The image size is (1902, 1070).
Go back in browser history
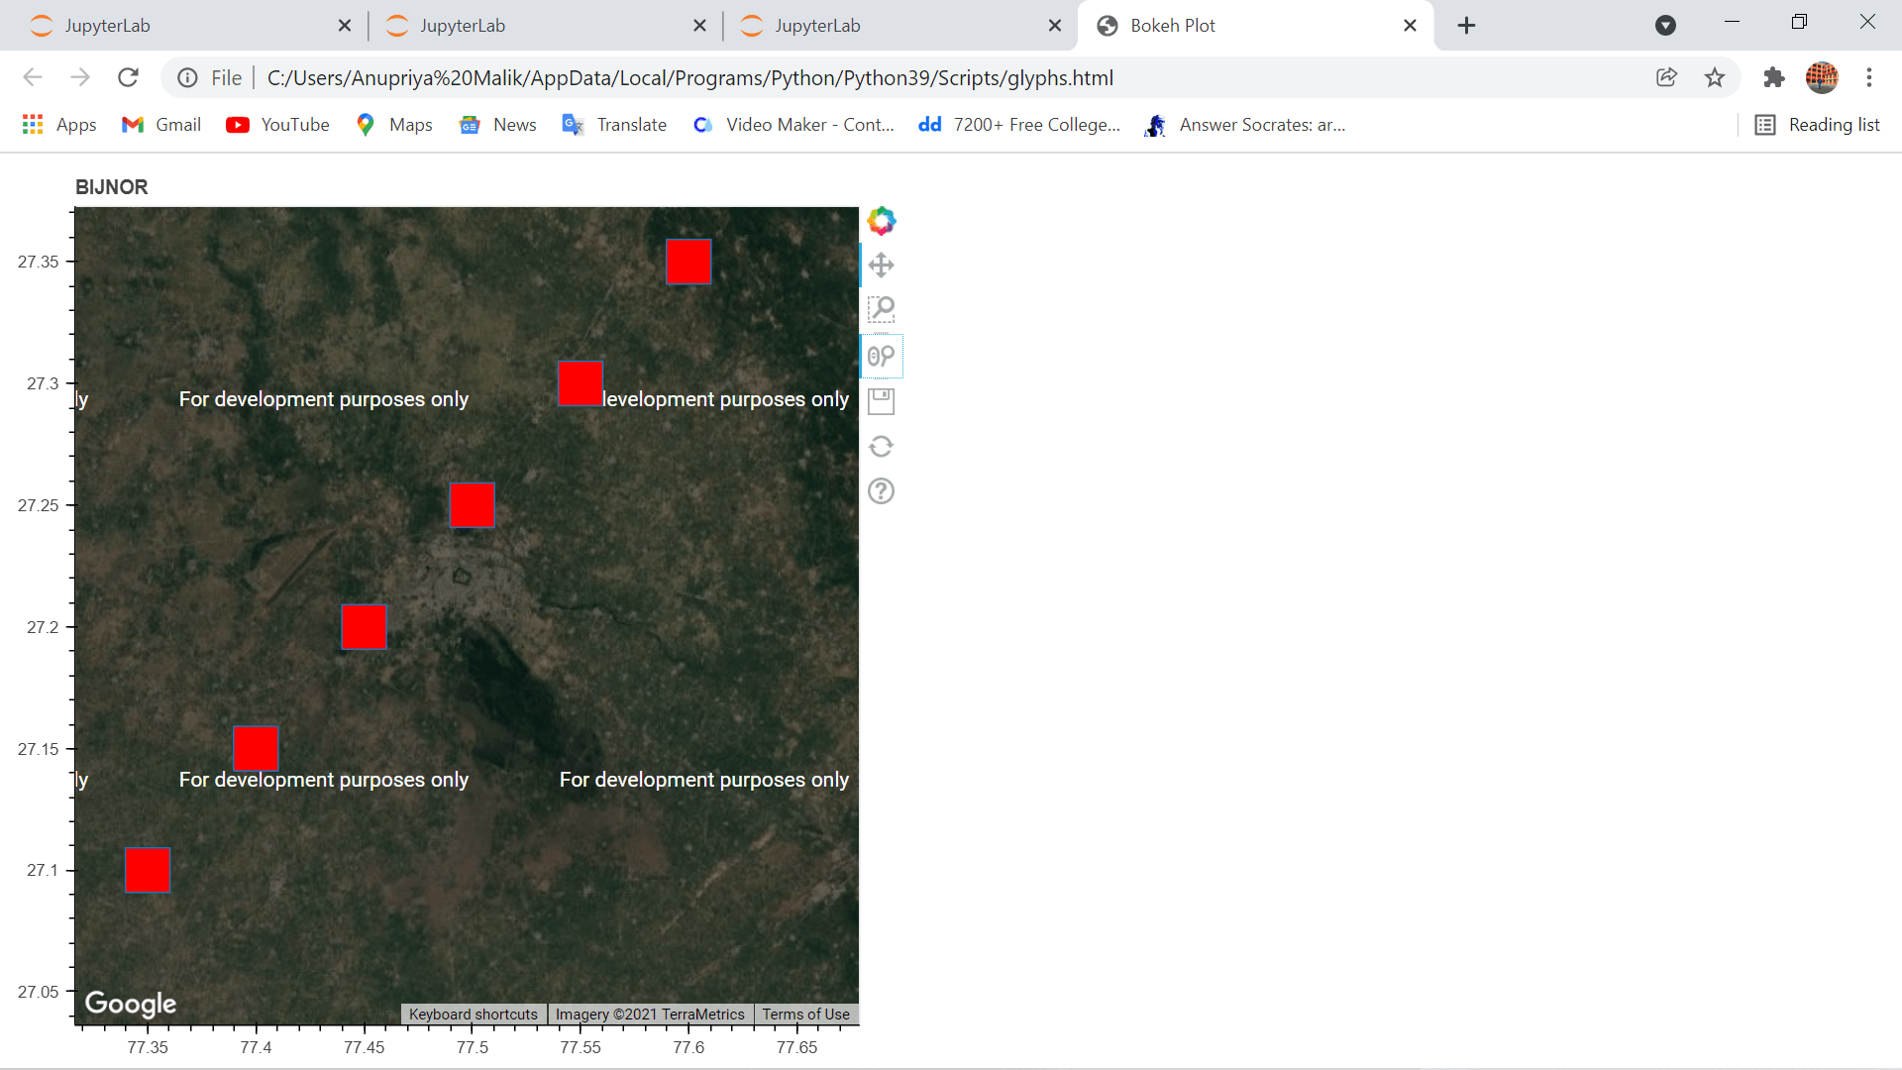(33, 77)
